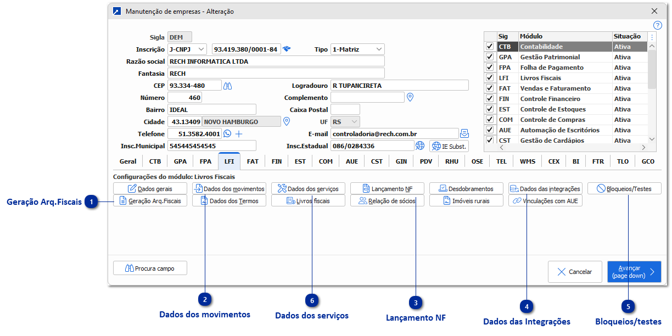Click the plus icon beside Telefone
672x336 pixels.
click(239, 133)
